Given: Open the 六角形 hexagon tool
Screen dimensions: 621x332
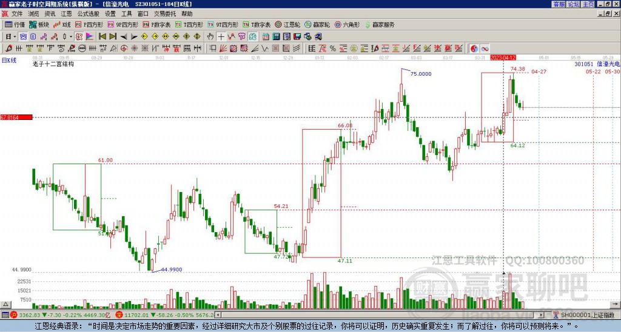Looking at the screenshot, I should point(347,24).
